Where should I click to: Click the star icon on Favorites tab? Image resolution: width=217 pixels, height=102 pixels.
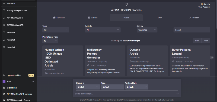tap(54, 18)
